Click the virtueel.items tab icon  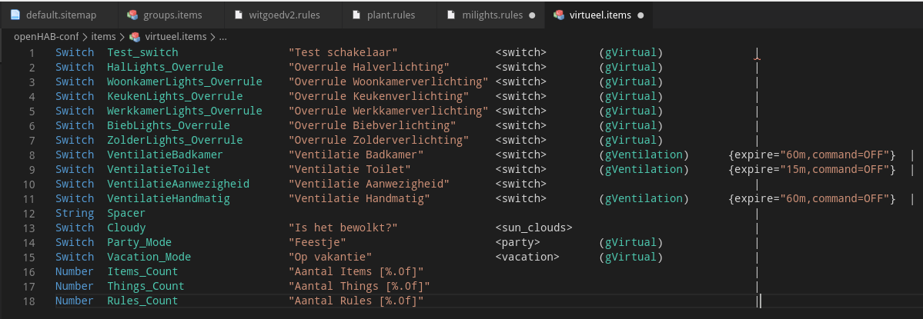559,15
